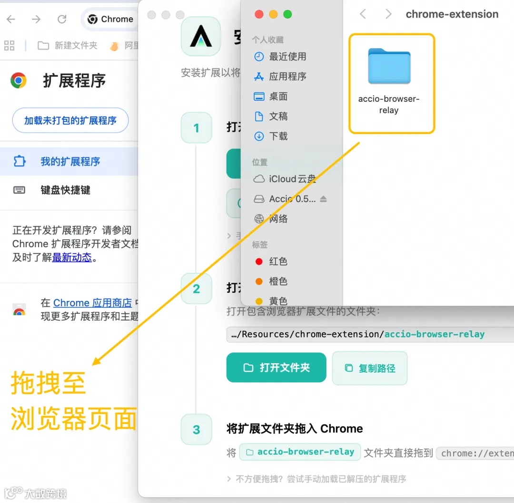Minimize the Finder window
Viewport: 514px width, 503px height.
(x=273, y=14)
